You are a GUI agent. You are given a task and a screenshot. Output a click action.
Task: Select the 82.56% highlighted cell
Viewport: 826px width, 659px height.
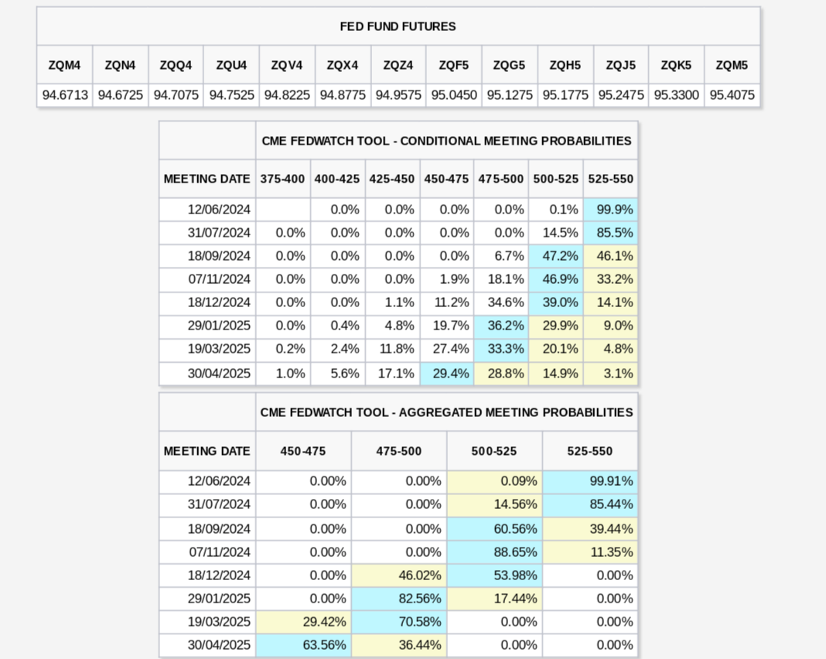(399, 599)
